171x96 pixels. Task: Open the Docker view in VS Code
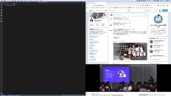coord(2,18)
